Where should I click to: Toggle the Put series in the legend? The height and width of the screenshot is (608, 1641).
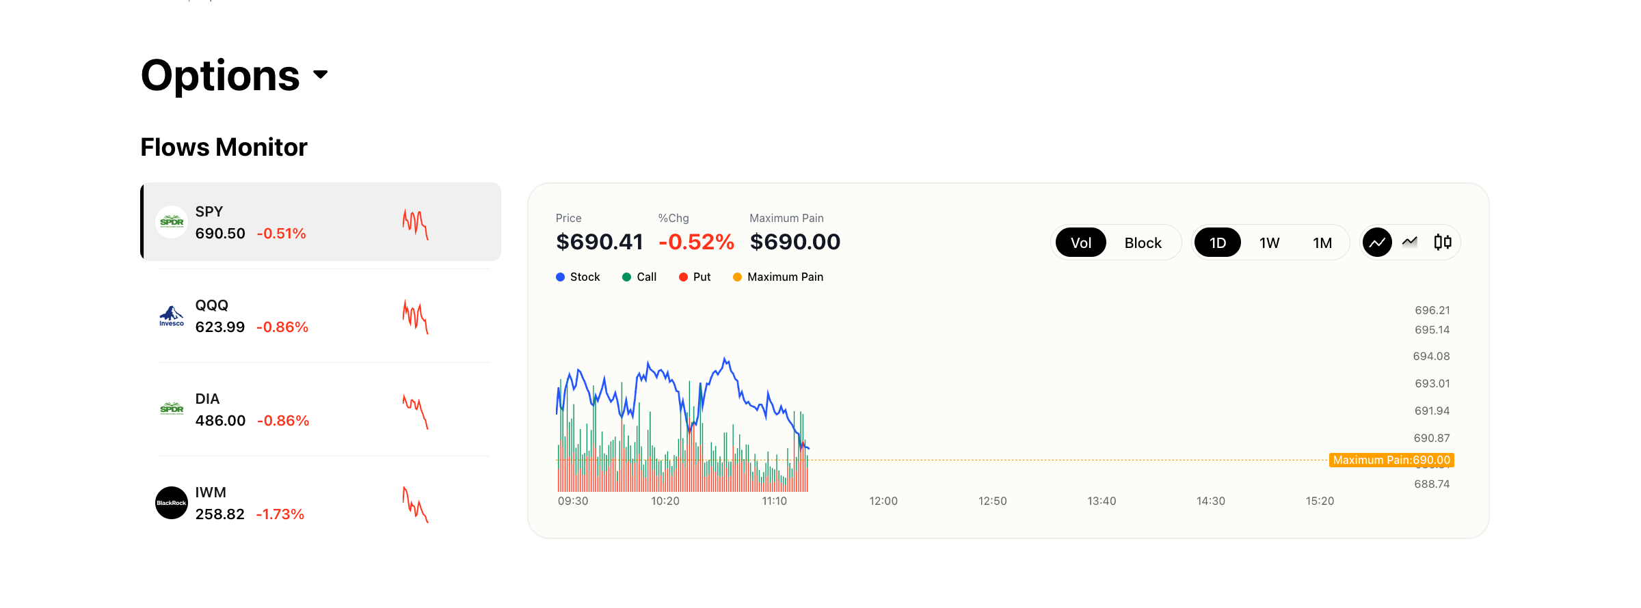(x=695, y=277)
